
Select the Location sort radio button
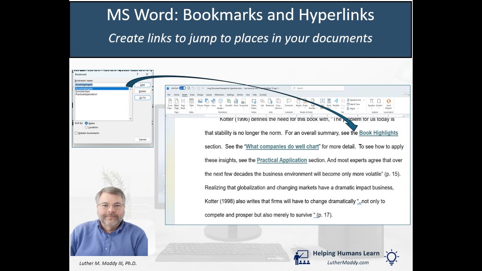87,127
